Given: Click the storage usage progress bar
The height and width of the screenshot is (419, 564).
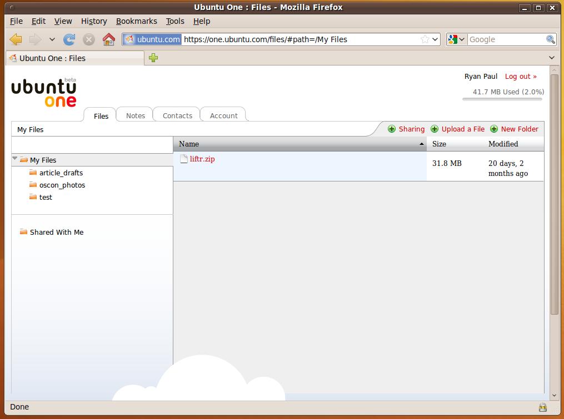Looking at the screenshot, I should coord(502,99).
